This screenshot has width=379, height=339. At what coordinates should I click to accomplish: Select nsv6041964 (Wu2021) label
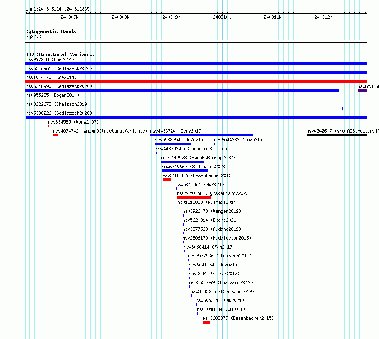(x=213, y=265)
